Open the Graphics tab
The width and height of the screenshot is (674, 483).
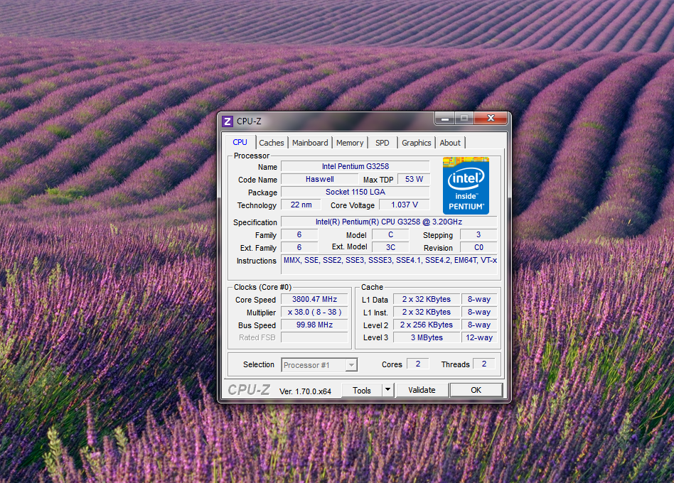coord(416,143)
